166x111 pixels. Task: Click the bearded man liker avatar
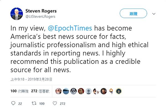point(103,91)
